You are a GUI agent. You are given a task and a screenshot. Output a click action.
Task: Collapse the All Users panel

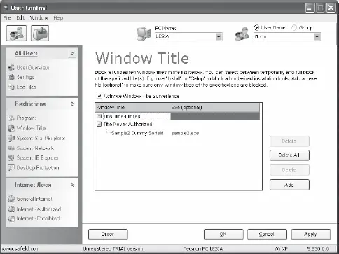tap(72, 54)
